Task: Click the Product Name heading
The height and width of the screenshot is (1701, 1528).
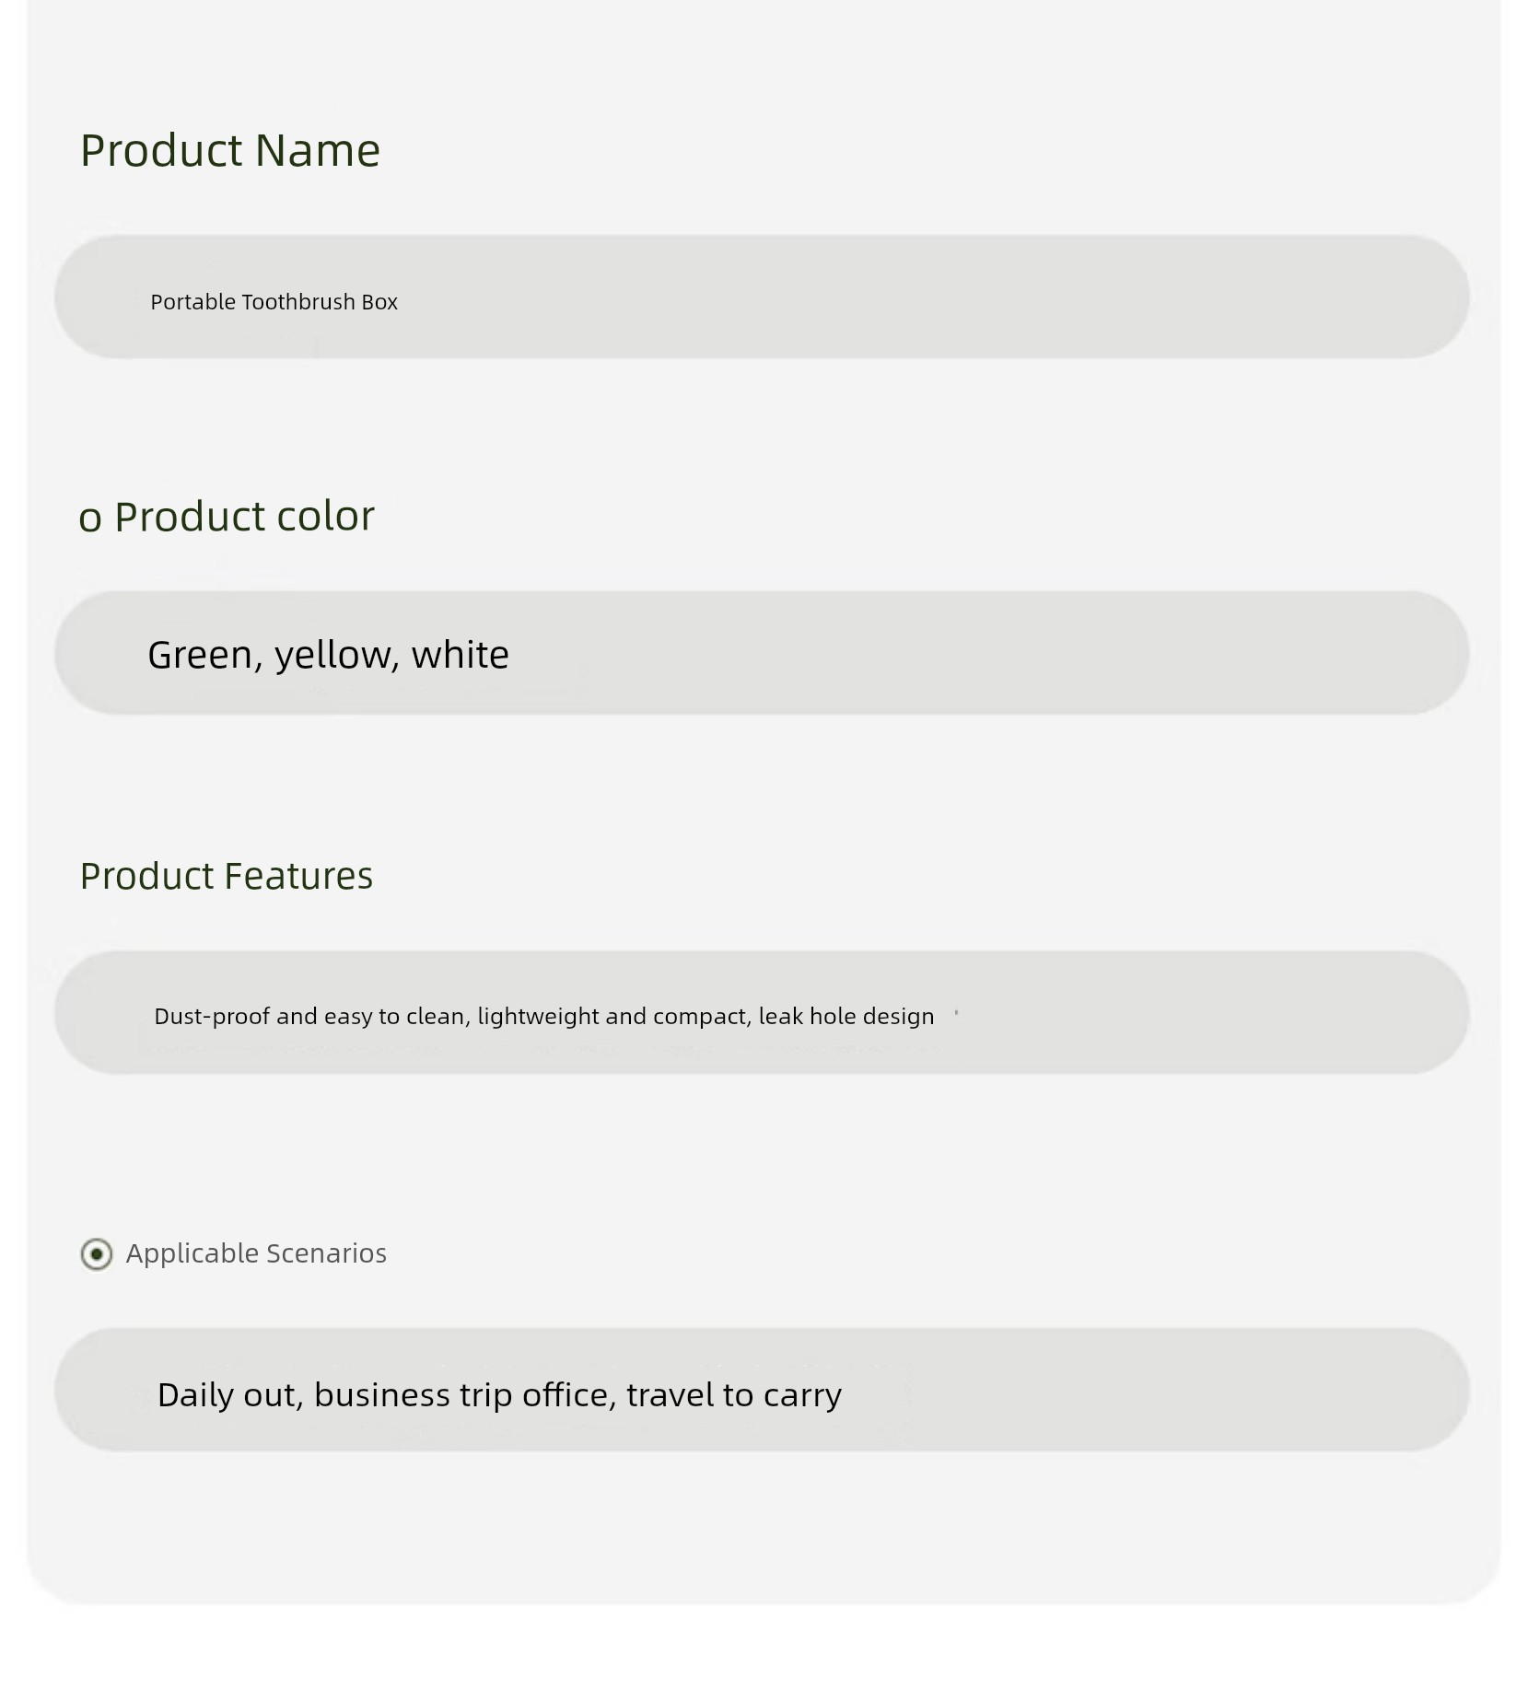Action: (230, 150)
